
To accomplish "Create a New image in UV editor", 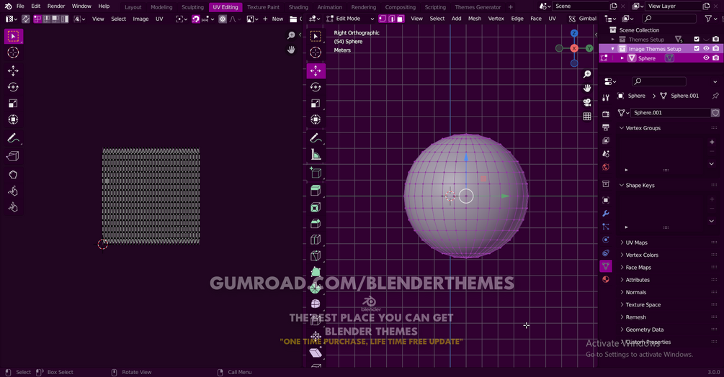I will click(x=273, y=19).
